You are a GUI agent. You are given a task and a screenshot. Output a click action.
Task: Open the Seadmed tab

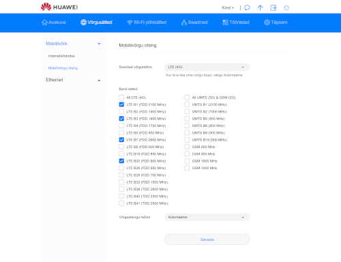(x=194, y=23)
